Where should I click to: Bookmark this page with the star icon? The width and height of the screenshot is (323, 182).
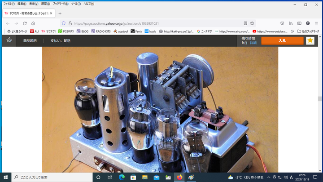[x=252, y=23]
